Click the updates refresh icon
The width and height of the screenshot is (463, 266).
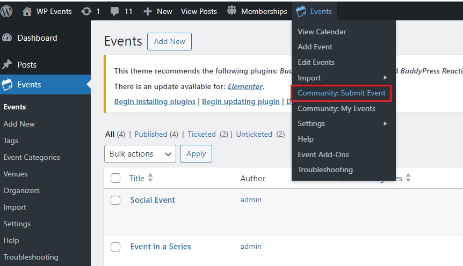pyautogui.click(x=86, y=11)
